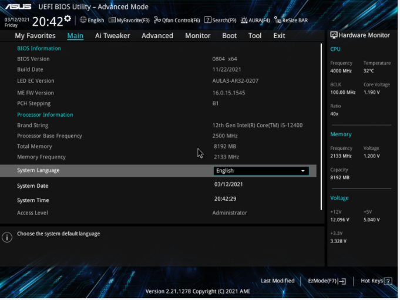Click the info icon in help area
Screen dimensions: 400x300
[x=7, y=237]
